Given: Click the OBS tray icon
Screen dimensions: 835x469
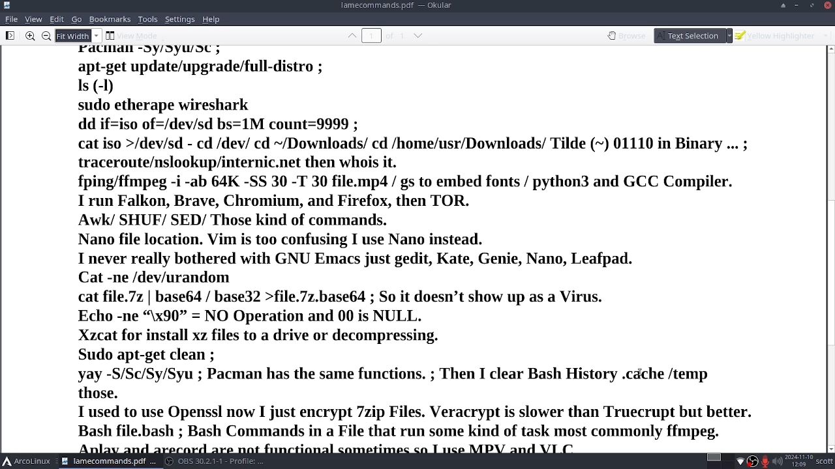Looking at the screenshot, I should (x=752, y=461).
